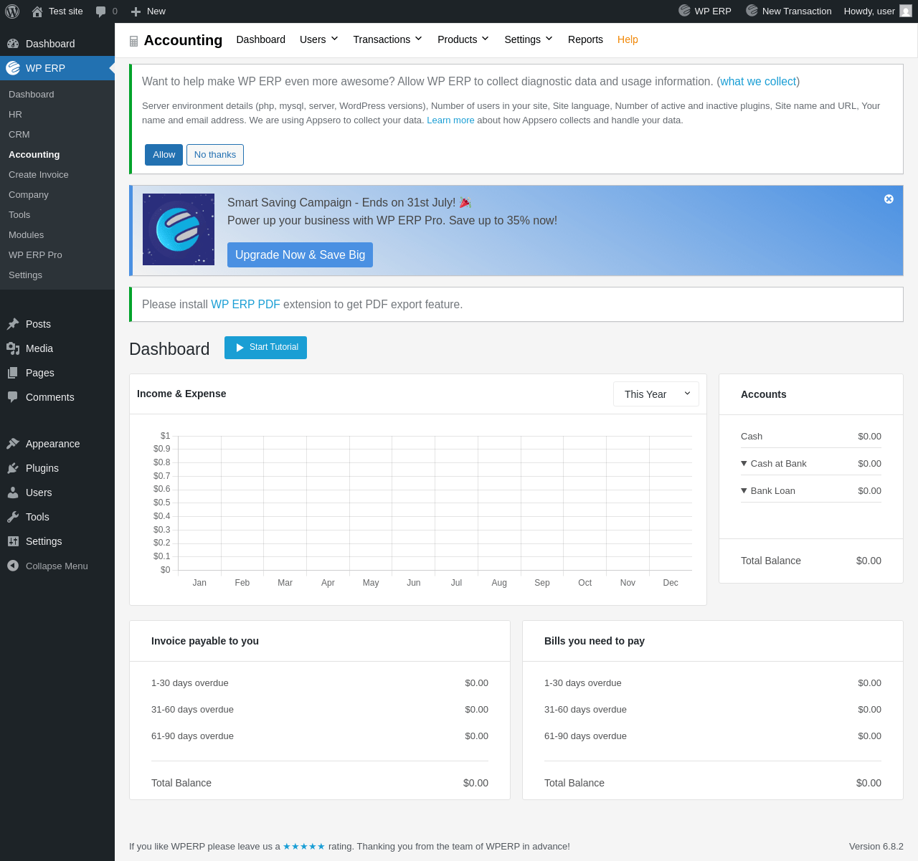
Task: Open WP ERP Pro submenu item
Action: click(x=35, y=255)
